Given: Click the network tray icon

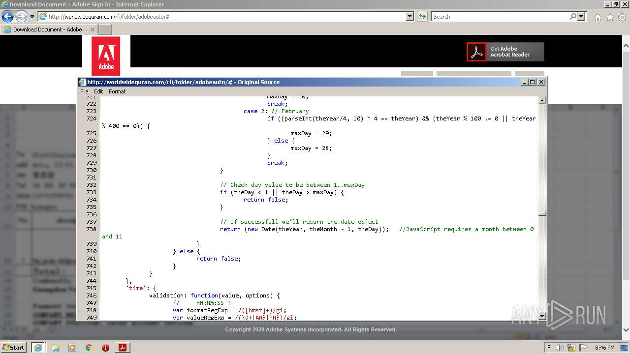Looking at the screenshot, I should (571, 348).
